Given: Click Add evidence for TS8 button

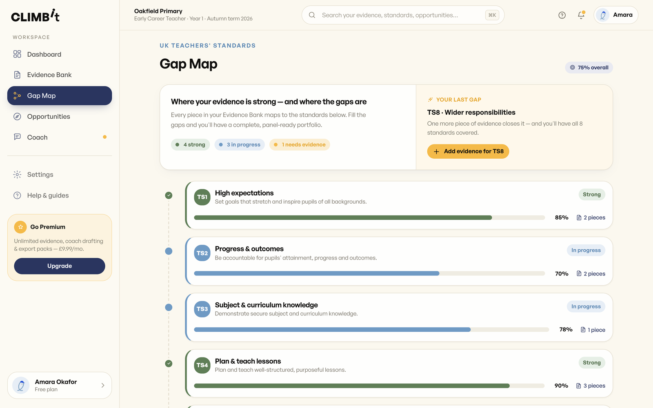Looking at the screenshot, I should coord(468,151).
